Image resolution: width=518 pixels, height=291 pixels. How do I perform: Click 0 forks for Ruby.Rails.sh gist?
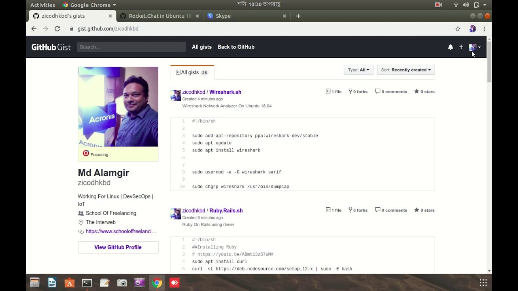[358, 210]
